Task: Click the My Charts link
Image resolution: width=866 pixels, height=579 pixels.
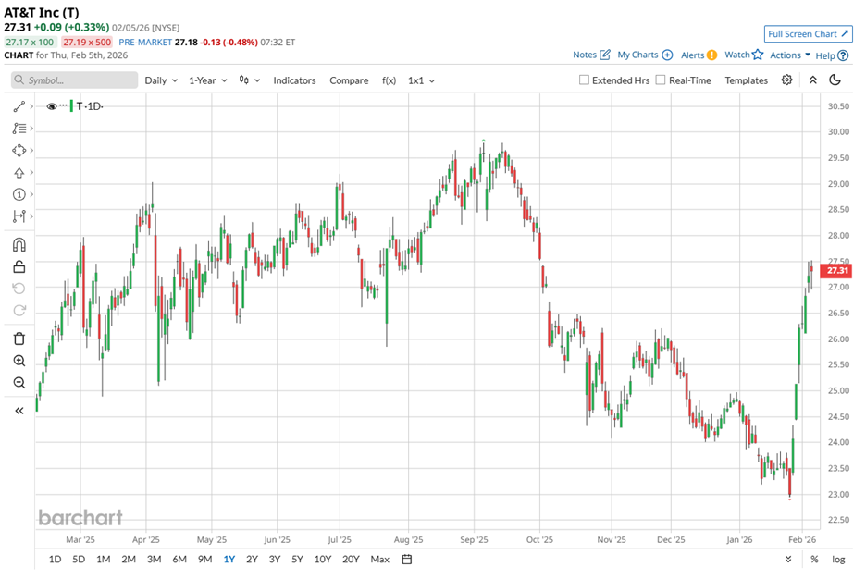Action: 637,55
